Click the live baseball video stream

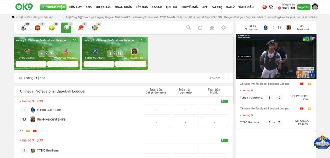click(x=276, y=56)
